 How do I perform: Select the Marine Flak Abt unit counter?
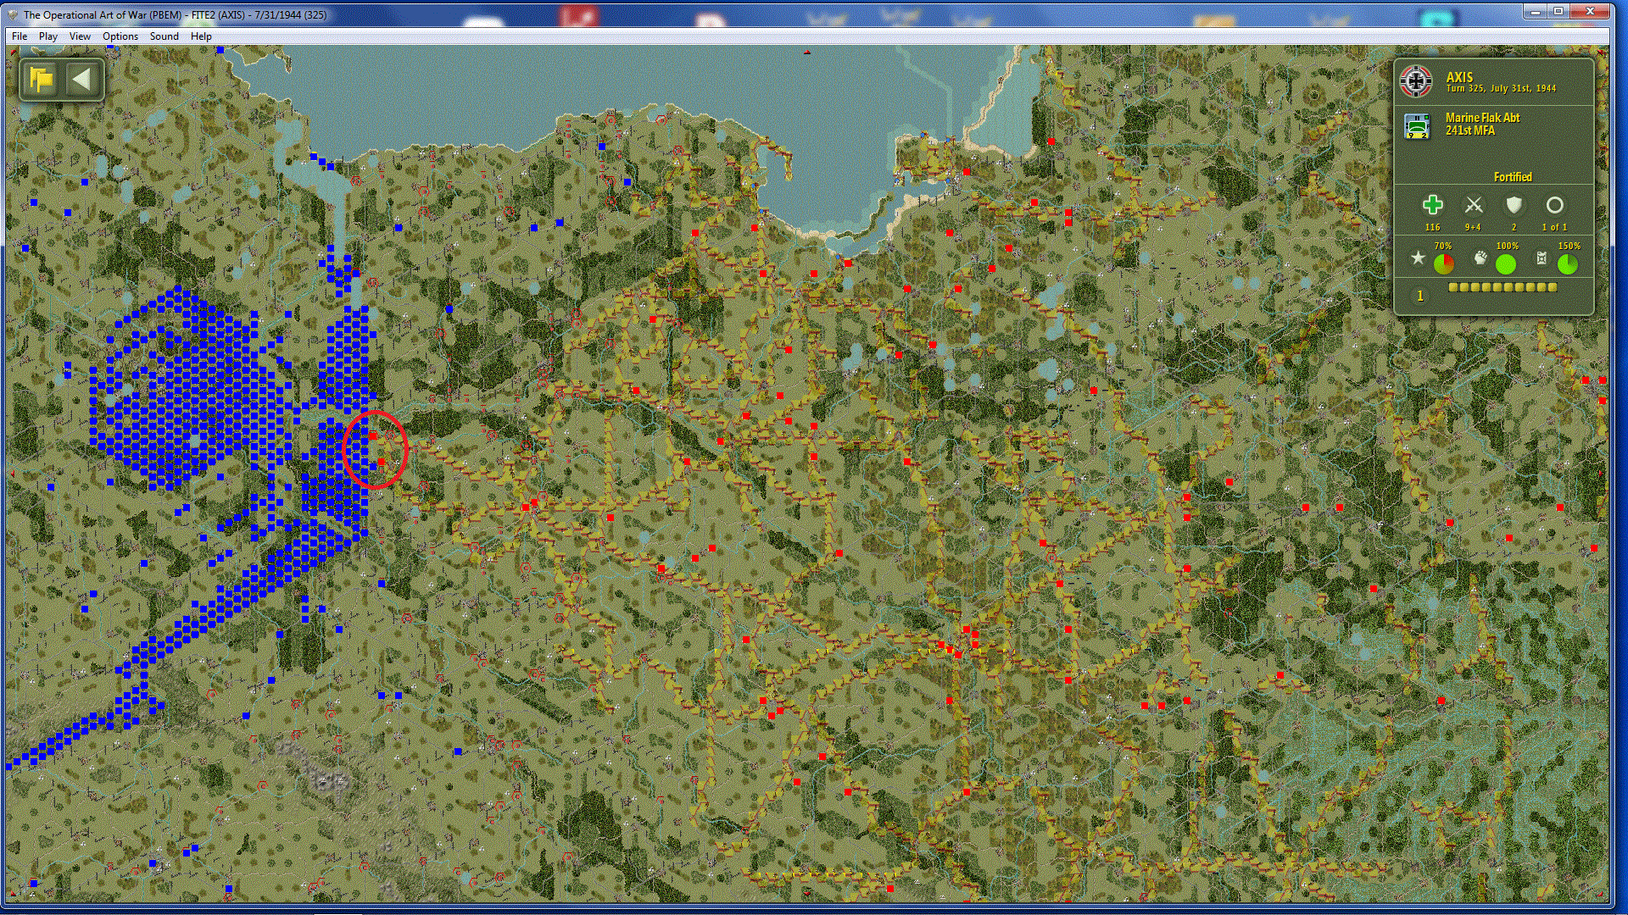(1417, 126)
